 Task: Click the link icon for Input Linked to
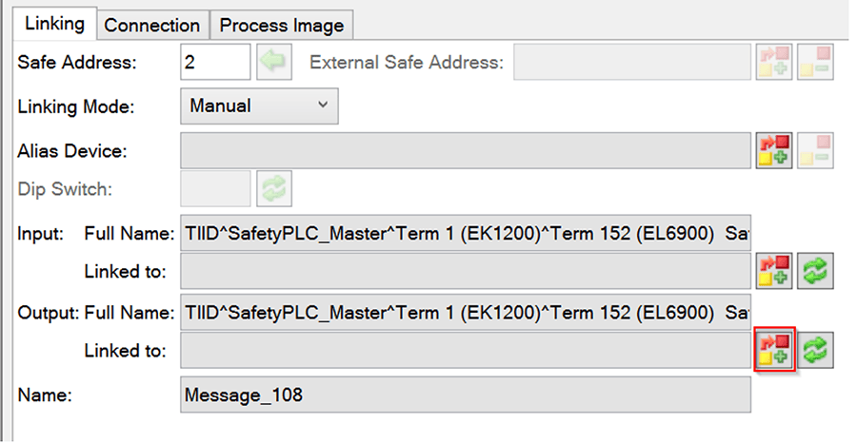coord(774,271)
